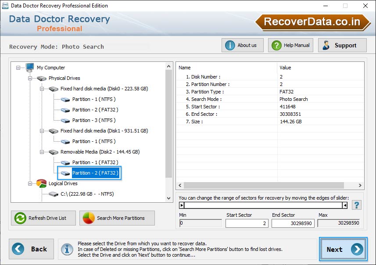This screenshot has width=376, height=265.
Task: Click the Partition Type value FAT32
Action: [x=286, y=92]
